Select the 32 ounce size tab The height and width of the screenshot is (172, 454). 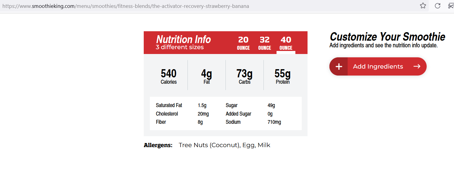click(x=265, y=43)
